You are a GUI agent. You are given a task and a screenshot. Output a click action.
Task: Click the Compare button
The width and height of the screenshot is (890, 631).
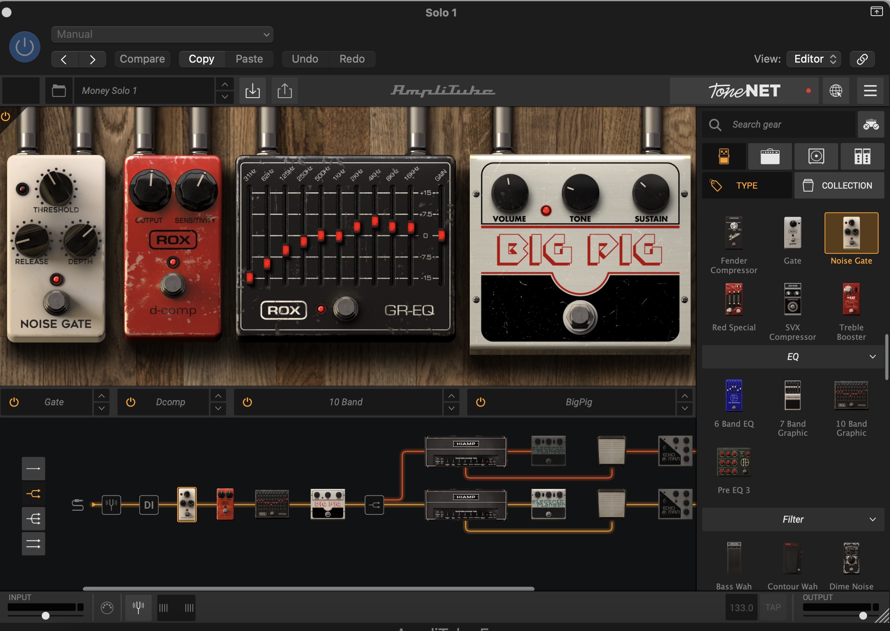point(142,59)
